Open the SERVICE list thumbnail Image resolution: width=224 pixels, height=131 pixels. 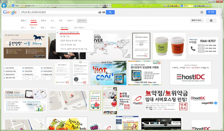click(x=28, y=73)
